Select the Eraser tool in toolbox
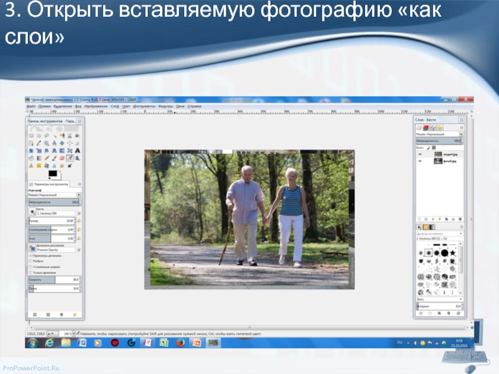This screenshot has height=374, width=499. [62, 158]
